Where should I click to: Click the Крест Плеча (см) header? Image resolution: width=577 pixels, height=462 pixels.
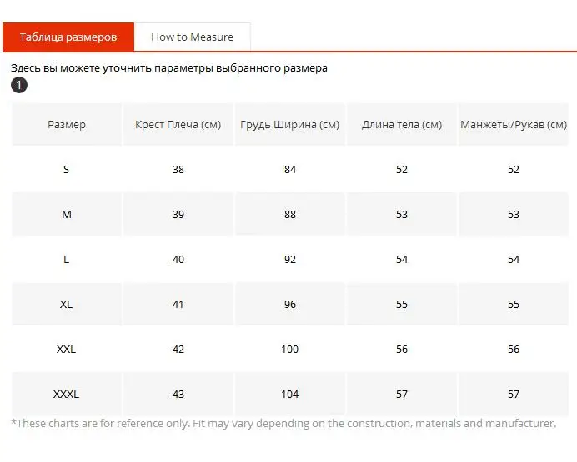pyautogui.click(x=178, y=125)
